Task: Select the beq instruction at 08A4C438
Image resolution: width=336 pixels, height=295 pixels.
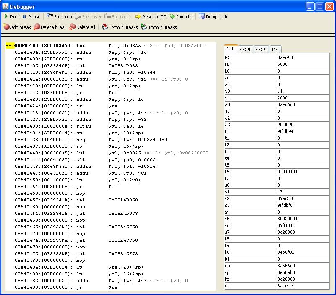Action: (84, 139)
